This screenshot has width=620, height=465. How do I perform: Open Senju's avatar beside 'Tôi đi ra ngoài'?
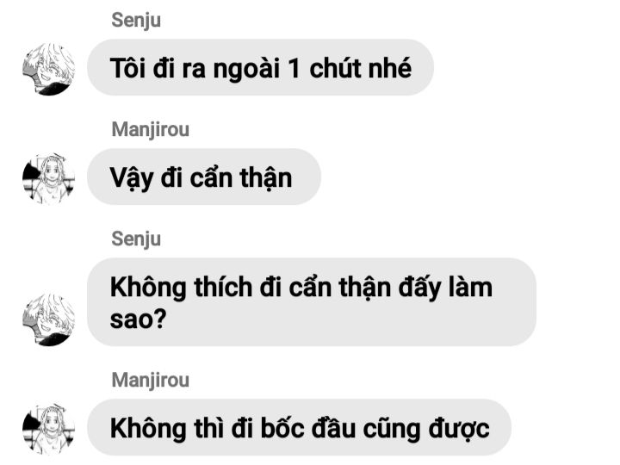pos(48,69)
